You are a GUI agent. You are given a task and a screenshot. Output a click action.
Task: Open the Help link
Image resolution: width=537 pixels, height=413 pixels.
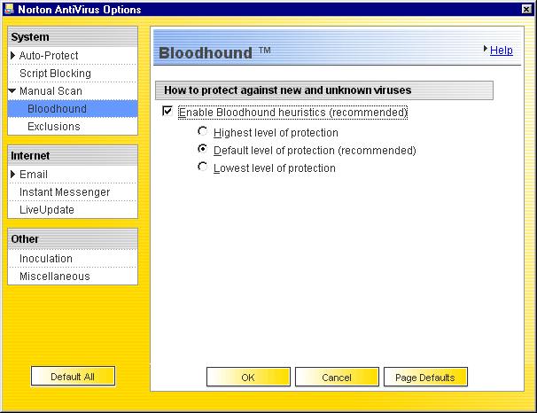(x=501, y=51)
